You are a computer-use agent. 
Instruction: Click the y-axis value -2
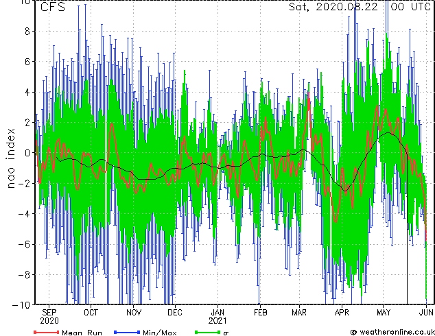24,183
